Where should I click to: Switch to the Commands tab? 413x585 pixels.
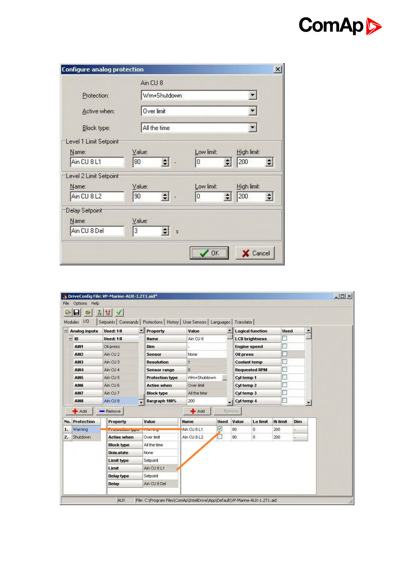129,322
